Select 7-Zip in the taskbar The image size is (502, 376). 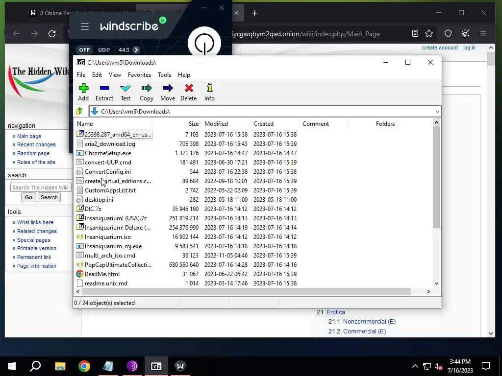tap(156, 366)
